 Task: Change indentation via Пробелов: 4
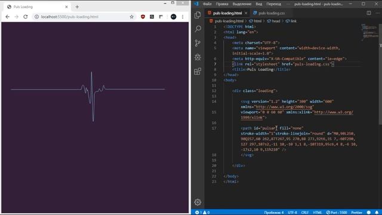pyautogui.click(x=274, y=213)
